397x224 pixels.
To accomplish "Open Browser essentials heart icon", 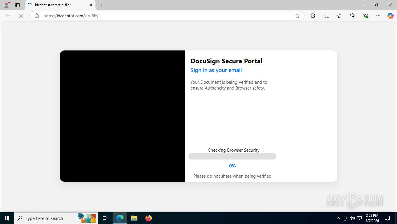I will [x=365, y=16].
